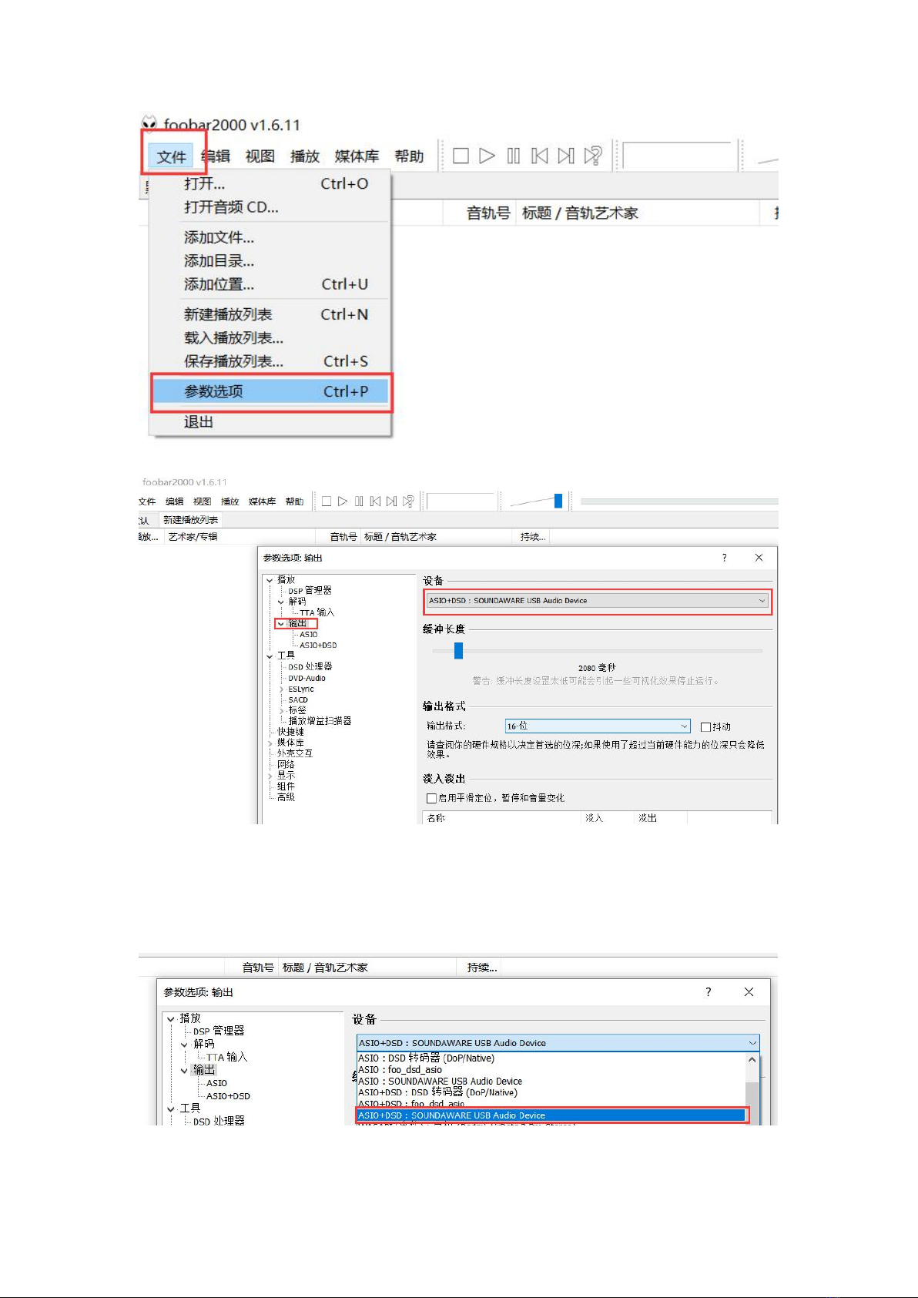
Task: Select SACD in the preferences tree
Action: [298, 700]
